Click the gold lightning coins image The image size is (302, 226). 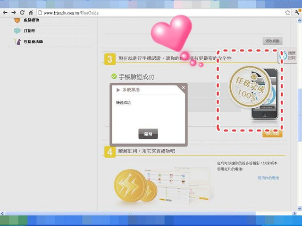135,186
